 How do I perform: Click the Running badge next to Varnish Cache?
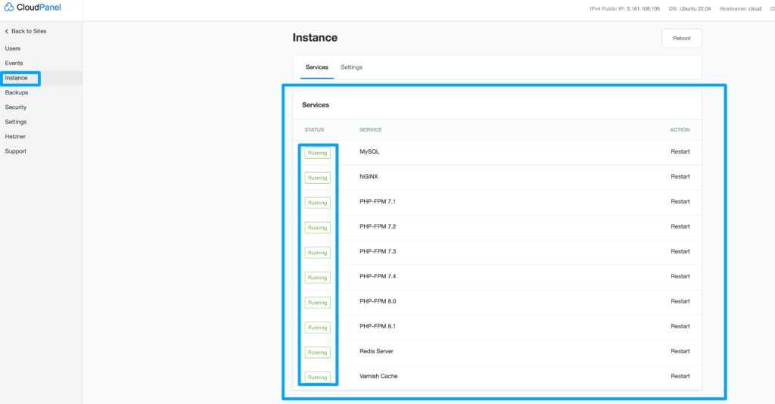317,378
